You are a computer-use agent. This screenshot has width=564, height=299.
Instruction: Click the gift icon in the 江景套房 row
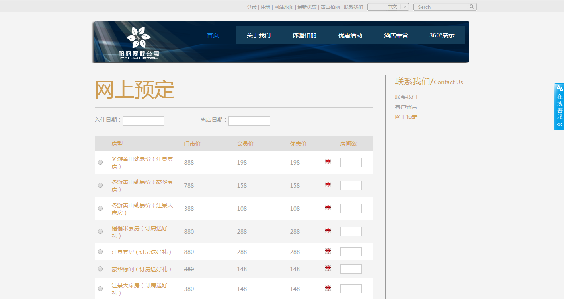328,251
